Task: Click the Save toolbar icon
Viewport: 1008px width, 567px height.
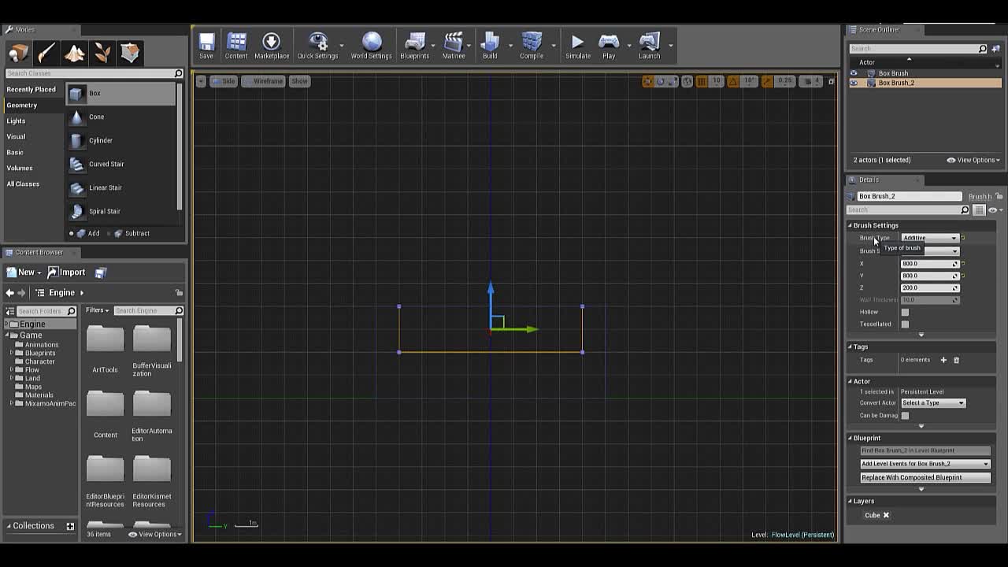Action: pos(206,46)
